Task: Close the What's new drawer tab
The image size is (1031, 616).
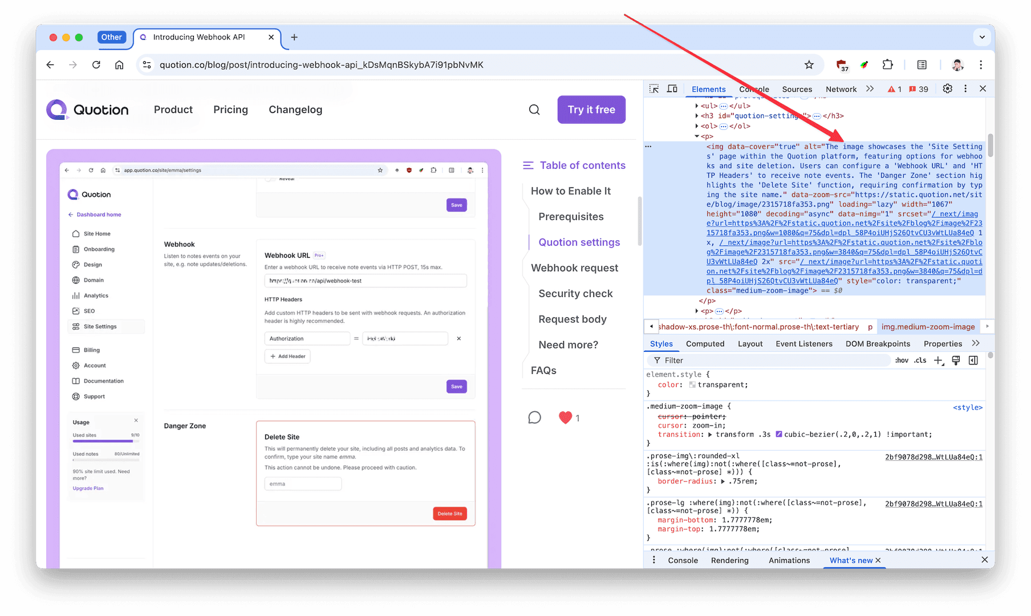Action: [878, 561]
